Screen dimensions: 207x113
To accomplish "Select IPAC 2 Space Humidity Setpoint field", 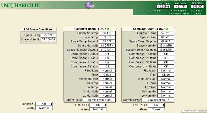I will click(166, 50).
